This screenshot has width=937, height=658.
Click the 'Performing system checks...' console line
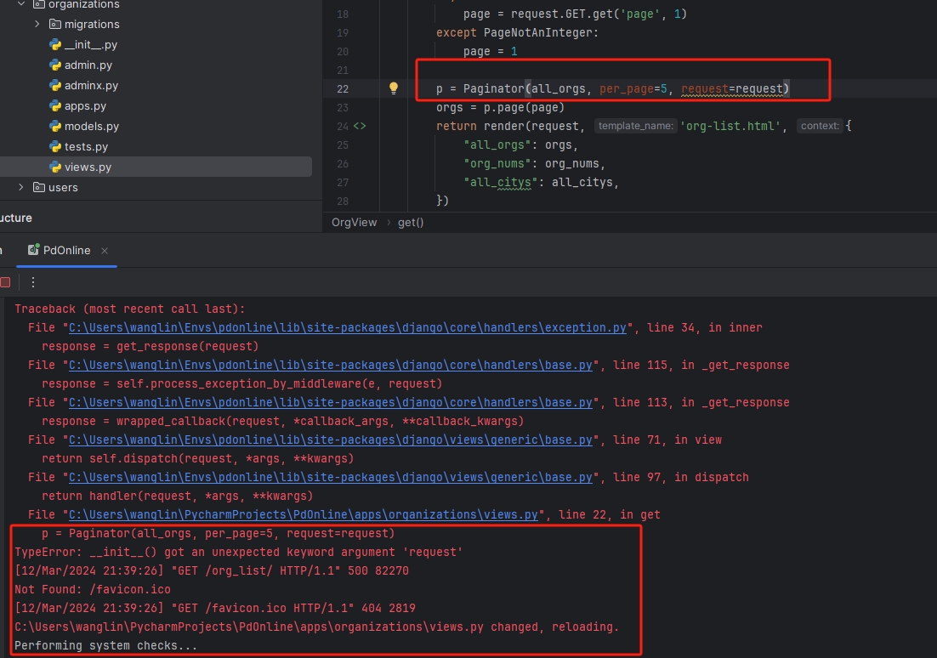pyautogui.click(x=105, y=645)
